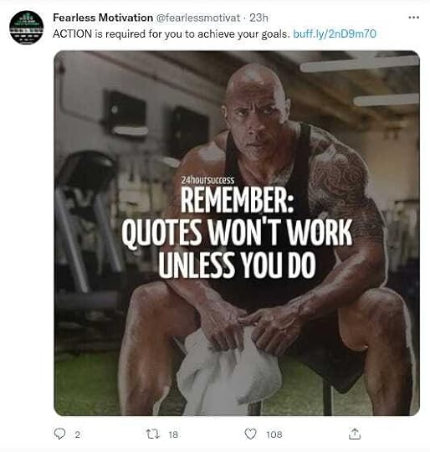Click the UNLESS YOU DO text in the image

(237, 265)
